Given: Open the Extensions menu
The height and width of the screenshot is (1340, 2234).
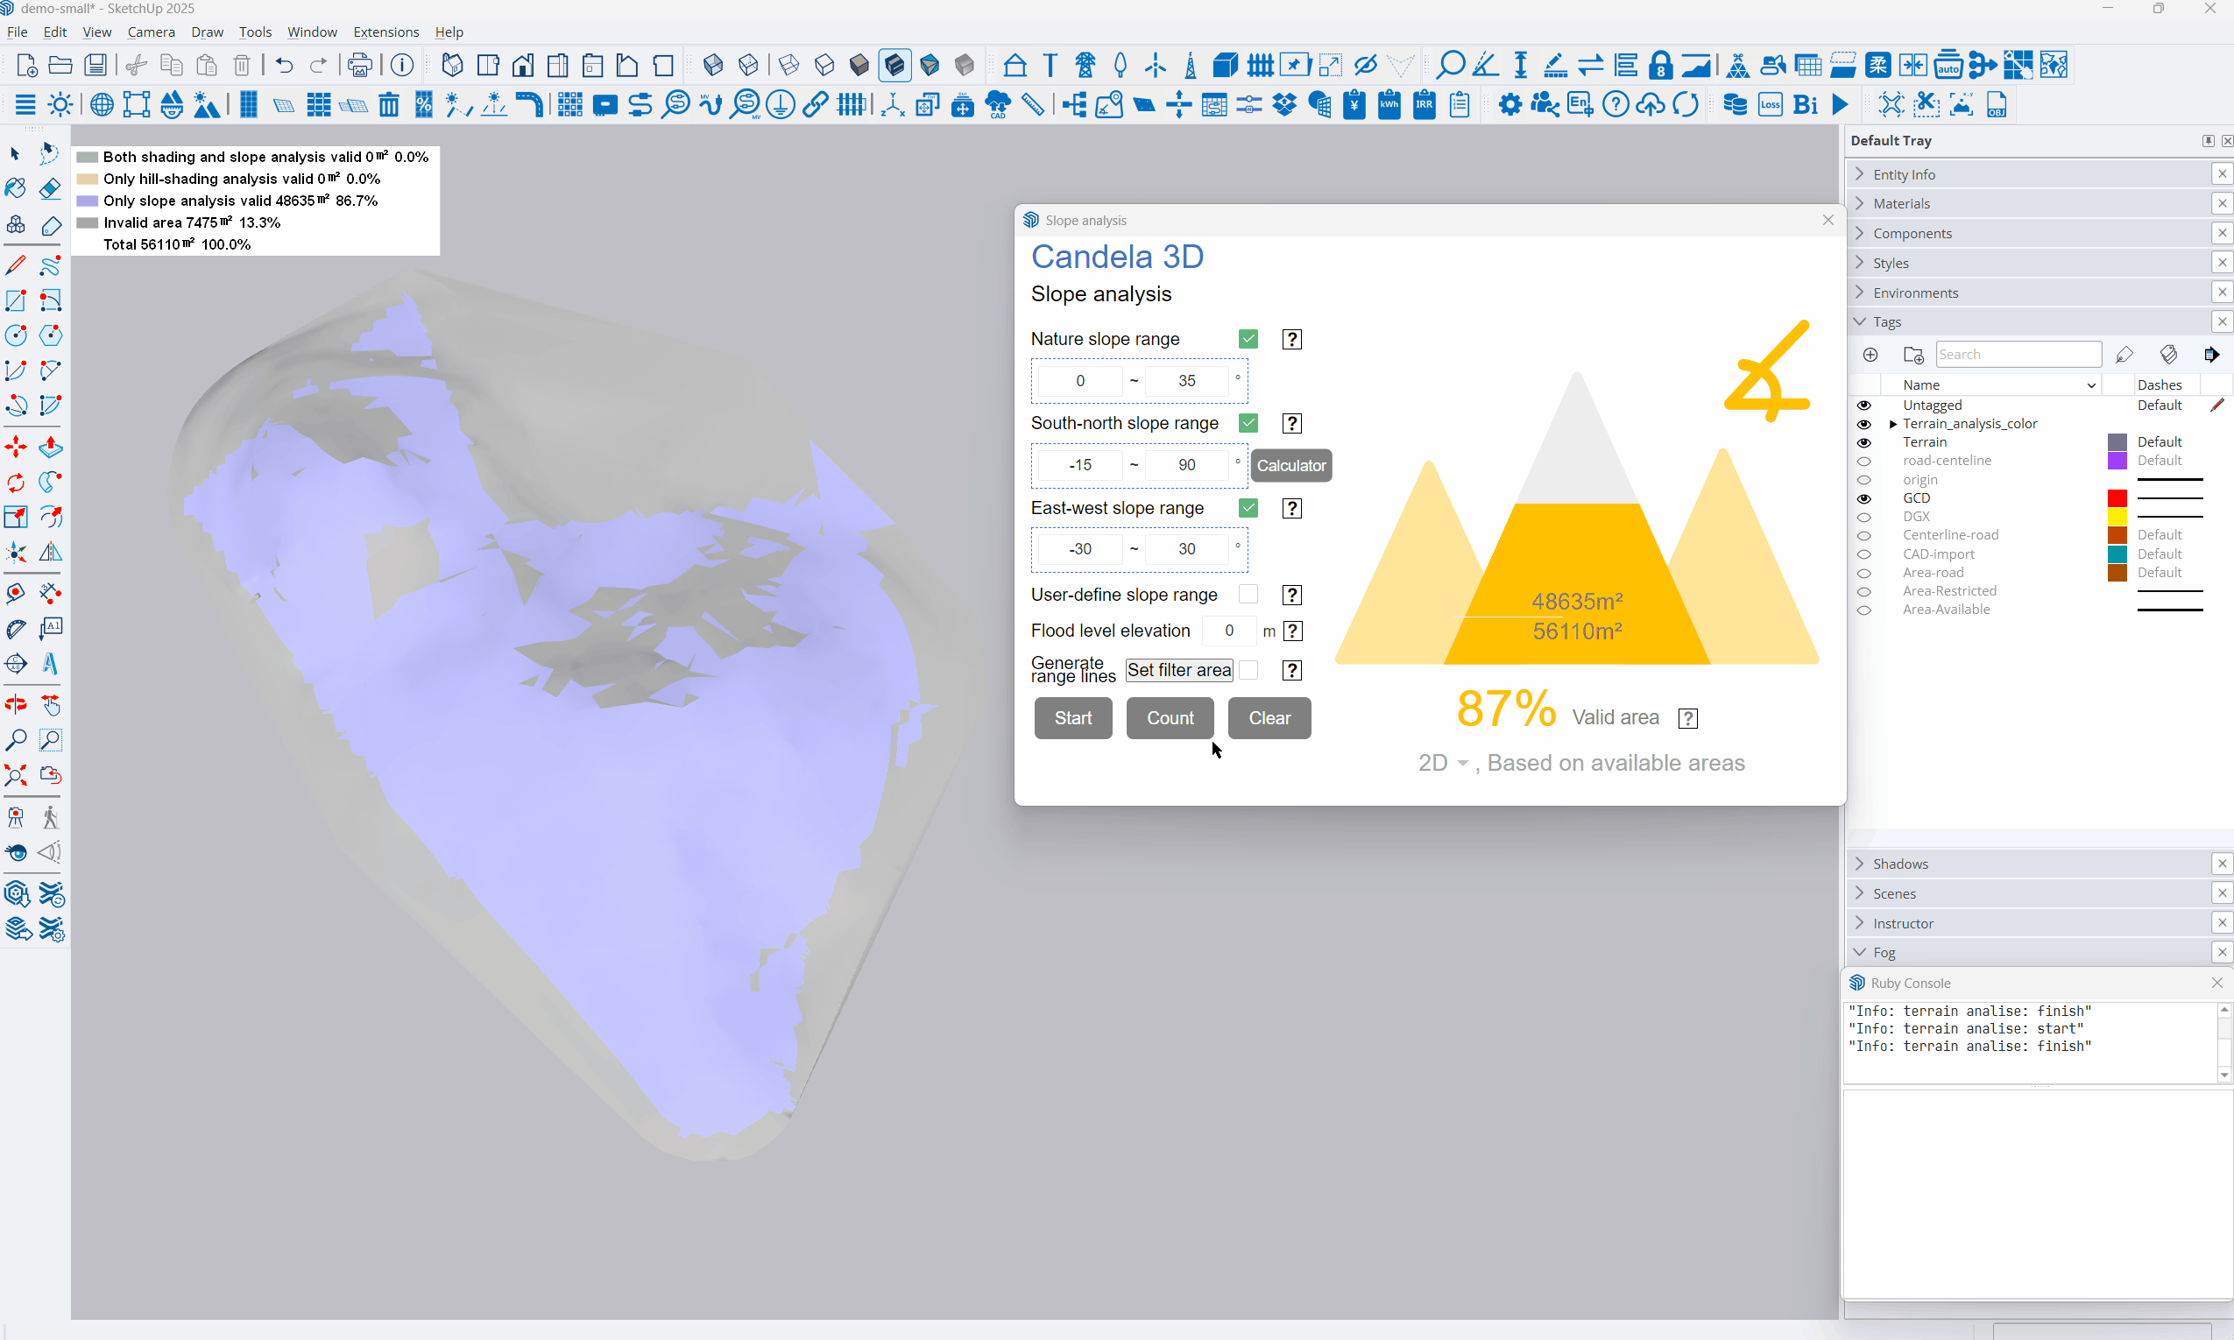Looking at the screenshot, I should click(385, 32).
